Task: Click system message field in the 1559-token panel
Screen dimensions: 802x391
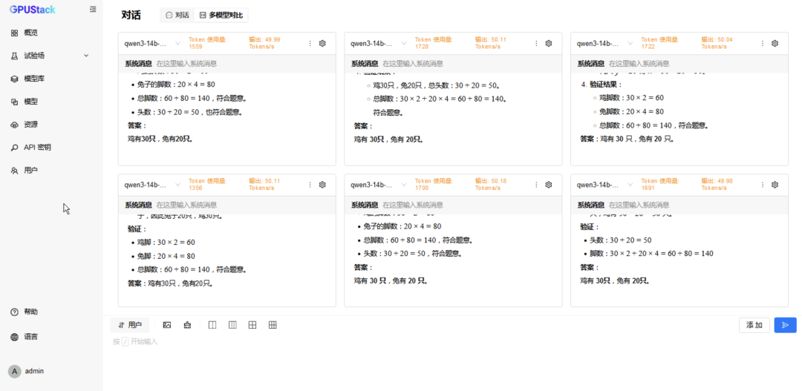Action: (227, 64)
